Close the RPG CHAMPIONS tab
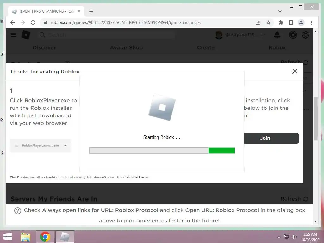Image resolution: width=324 pixels, height=243 pixels. click(79, 11)
